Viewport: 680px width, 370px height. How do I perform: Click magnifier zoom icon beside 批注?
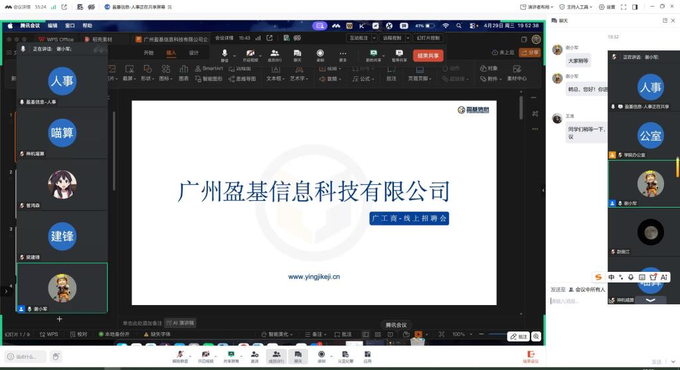pyautogui.click(x=537, y=337)
